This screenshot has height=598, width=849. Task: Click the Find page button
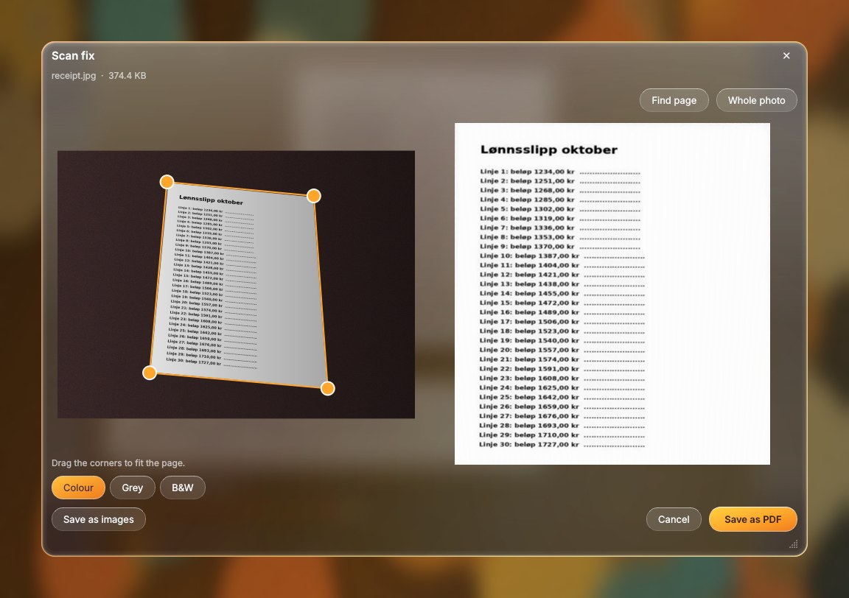(x=674, y=100)
